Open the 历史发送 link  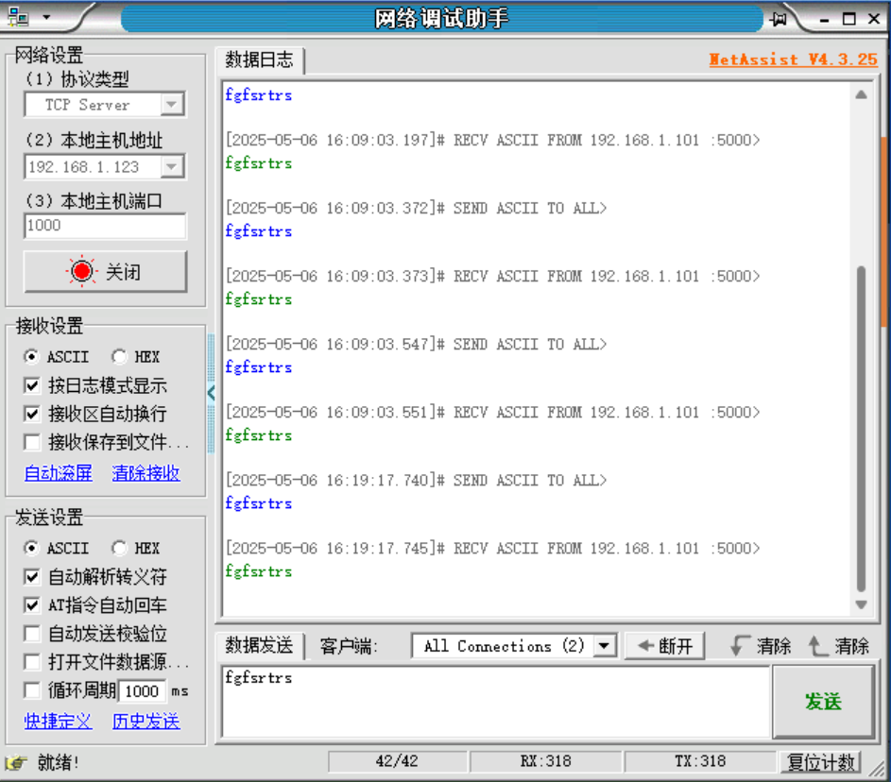click(x=146, y=722)
